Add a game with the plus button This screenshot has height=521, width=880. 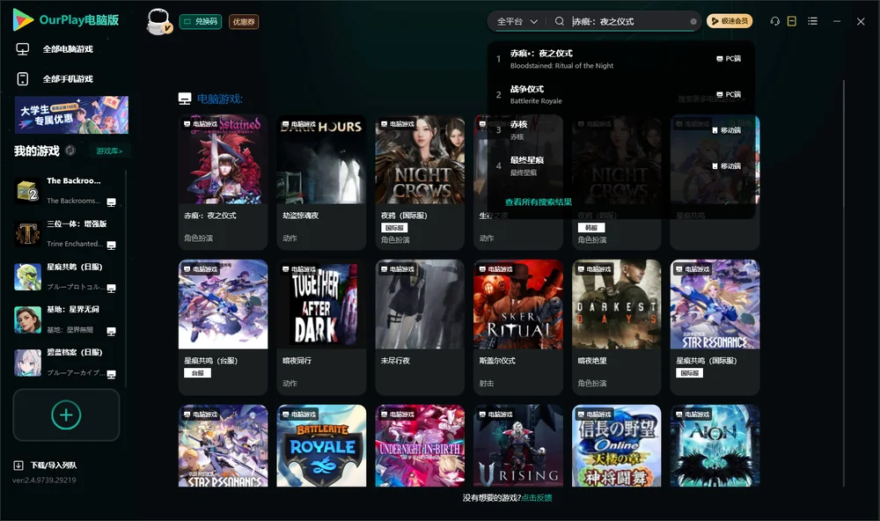(66, 415)
